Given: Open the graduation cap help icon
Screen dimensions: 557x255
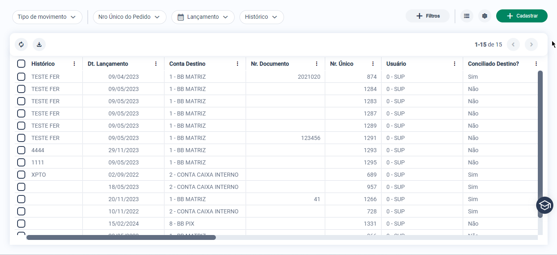Looking at the screenshot, I should (544, 205).
